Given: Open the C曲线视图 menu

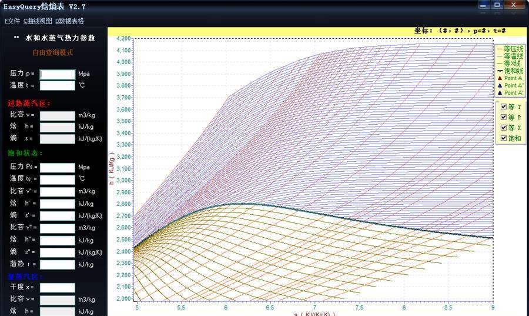Looking at the screenshot, I should point(38,21).
